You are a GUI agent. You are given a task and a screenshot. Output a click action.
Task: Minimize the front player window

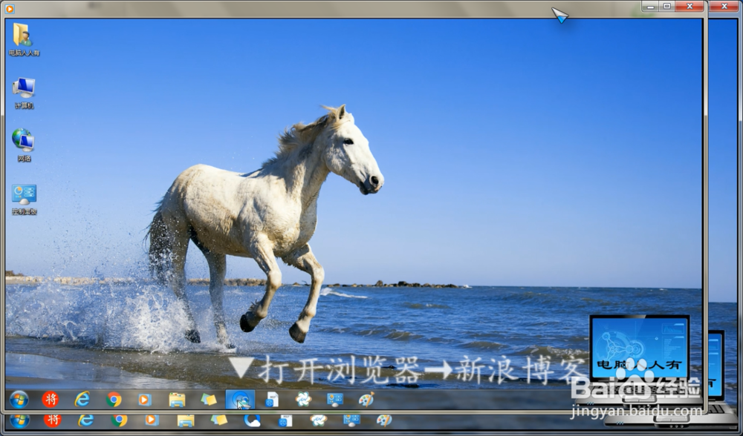(651, 6)
